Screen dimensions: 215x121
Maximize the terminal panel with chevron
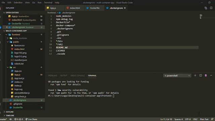pos(211,75)
